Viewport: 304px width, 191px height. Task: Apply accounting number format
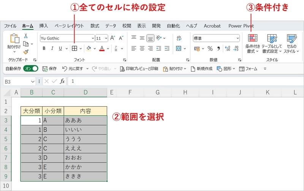click(x=197, y=49)
